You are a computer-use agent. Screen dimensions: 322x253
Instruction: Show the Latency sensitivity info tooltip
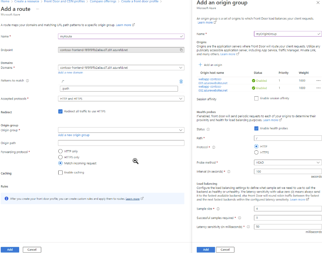click(x=248, y=227)
